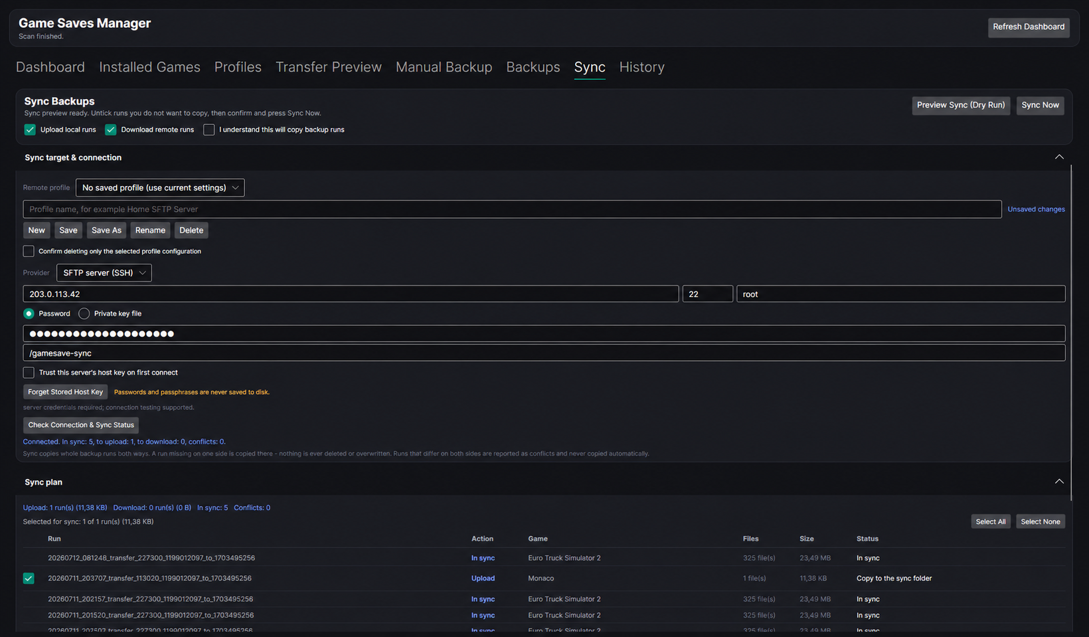Click the Copy to the sync folder status
1089x637 pixels.
tap(894, 579)
